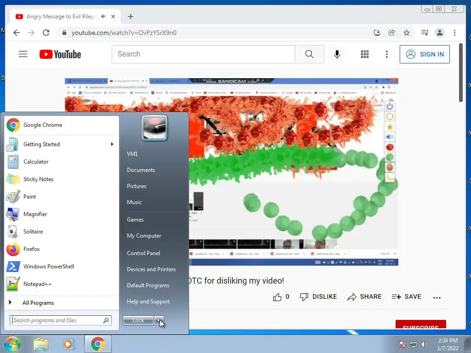Click SHARE under the video
Image resolution: width=471 pixels, height=353 pixels.
[x=364, y=297]
